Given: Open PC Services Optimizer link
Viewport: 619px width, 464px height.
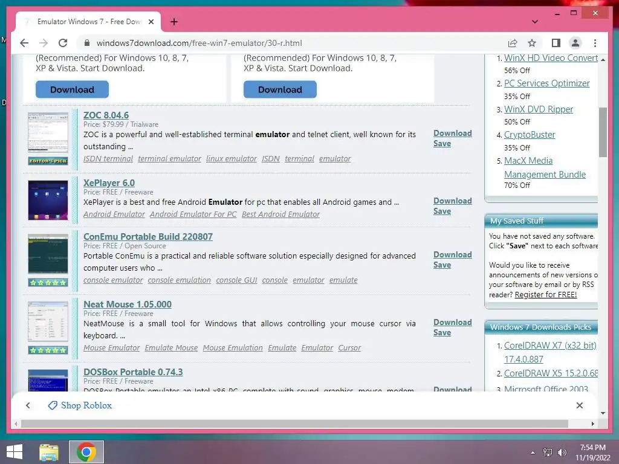Looking at the screenshot, I should (x=546, y=83).
